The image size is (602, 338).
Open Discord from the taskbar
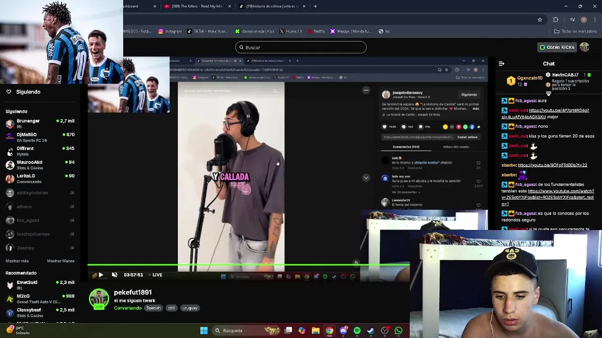coord(343,330)
